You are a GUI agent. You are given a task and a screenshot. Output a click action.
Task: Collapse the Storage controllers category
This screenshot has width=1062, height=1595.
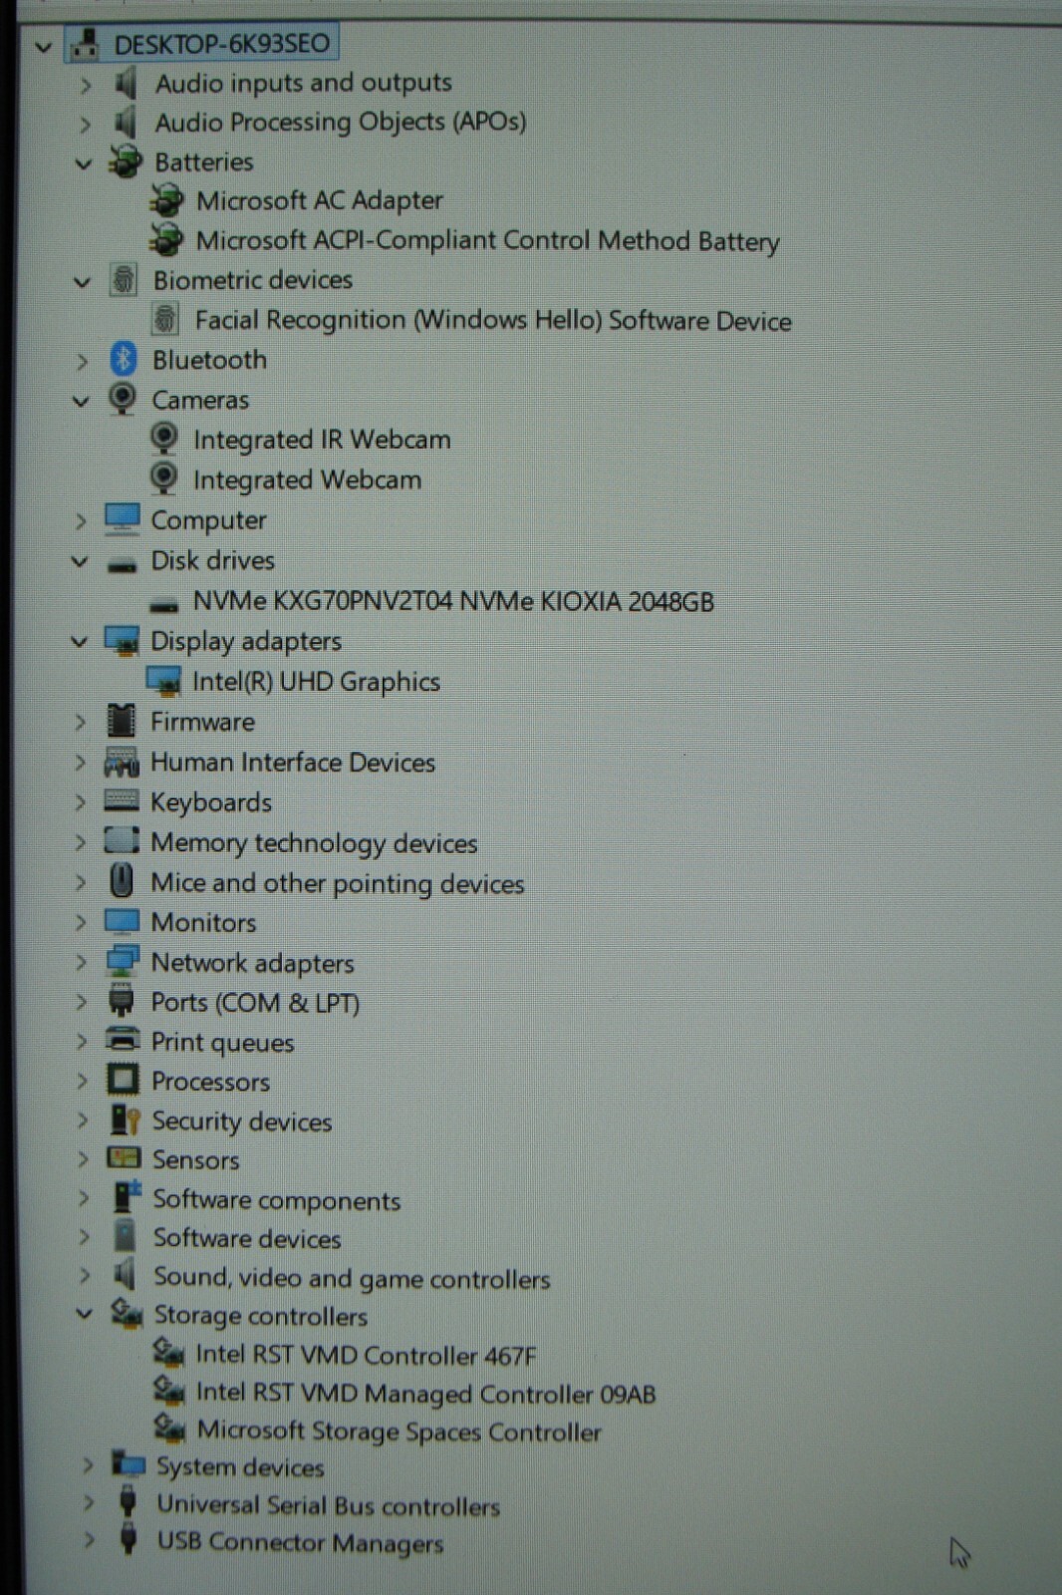[85, 1315]
